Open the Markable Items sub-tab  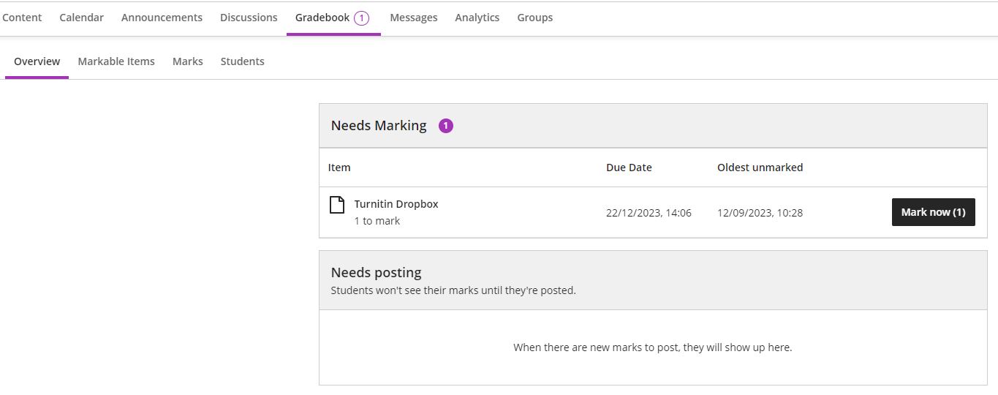coord(116,61)
